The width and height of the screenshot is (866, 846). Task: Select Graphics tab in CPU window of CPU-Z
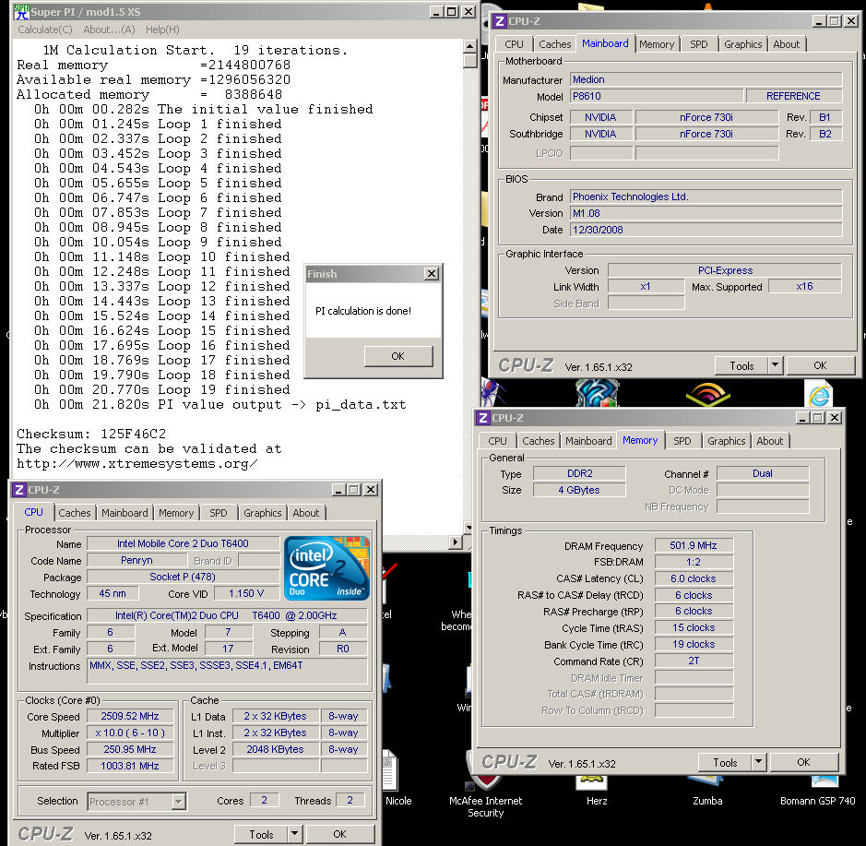tap(262, 513)
